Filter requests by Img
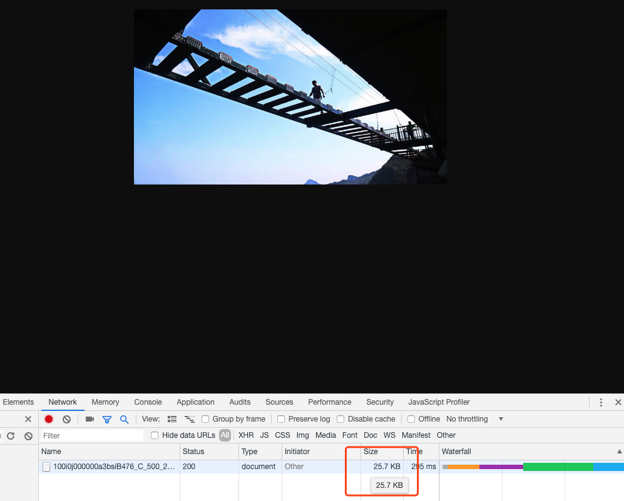Image resolution: width=624 pixels, height=501 pixels. (x=302, y=435)
